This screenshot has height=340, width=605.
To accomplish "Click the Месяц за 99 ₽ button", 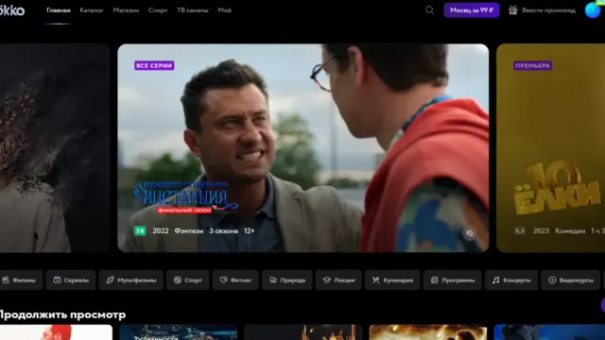I will point(471,10).
